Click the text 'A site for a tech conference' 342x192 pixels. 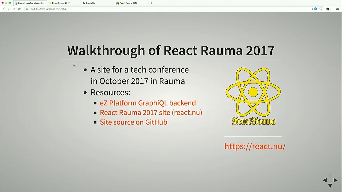tap(139, 70)
